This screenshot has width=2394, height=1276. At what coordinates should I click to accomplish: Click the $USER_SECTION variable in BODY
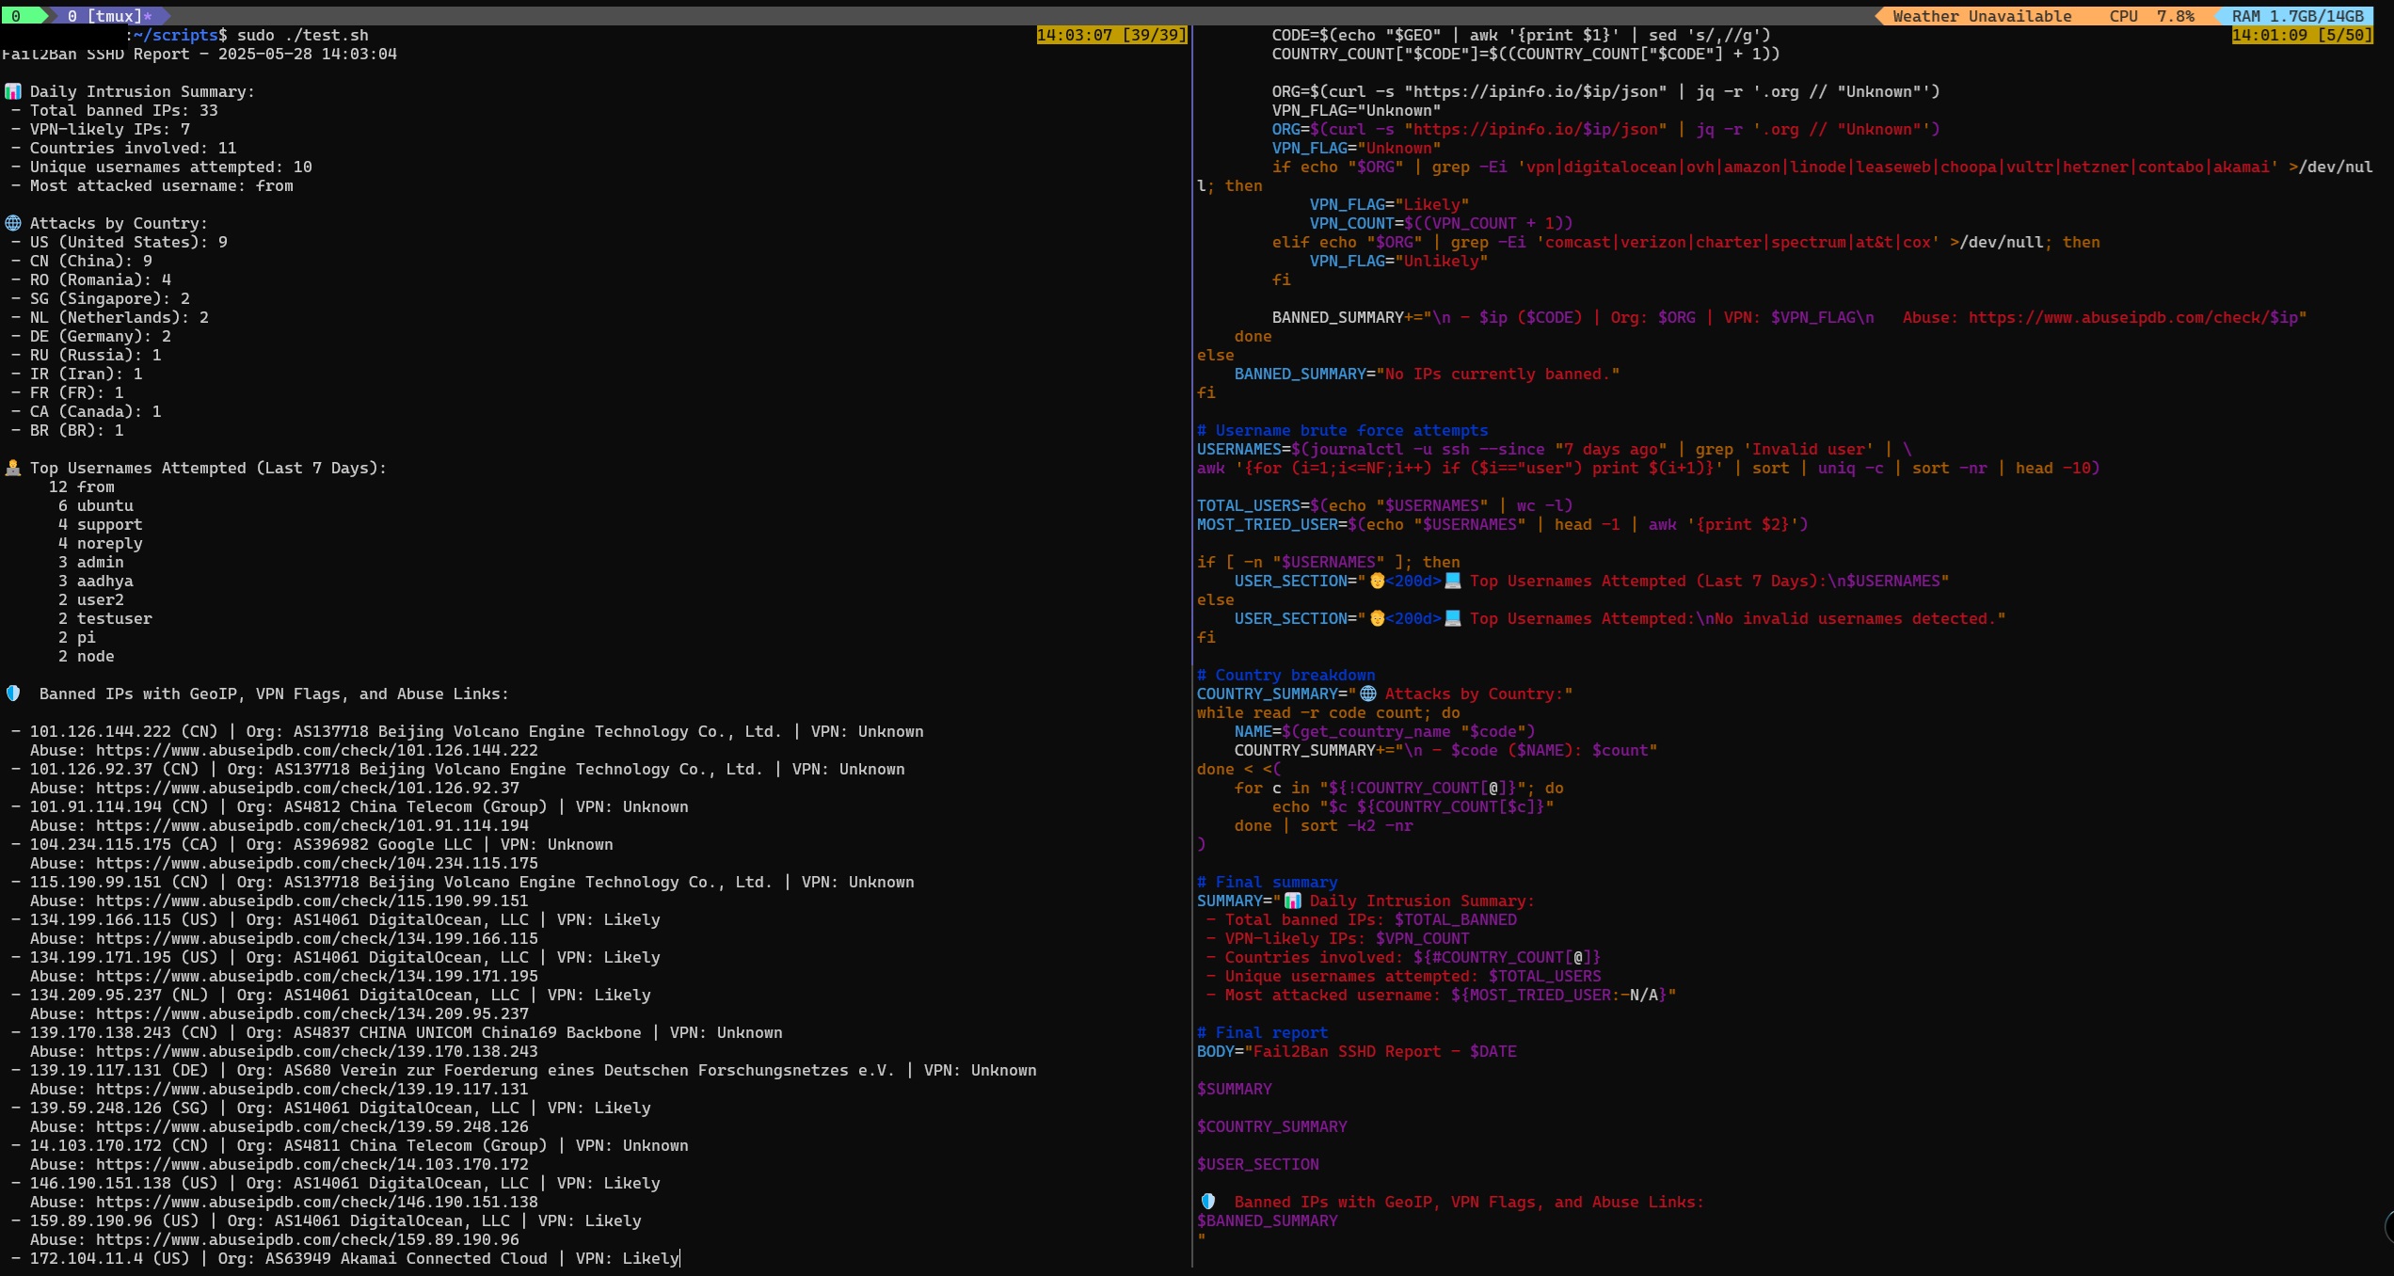[x=1258, y=1164]
